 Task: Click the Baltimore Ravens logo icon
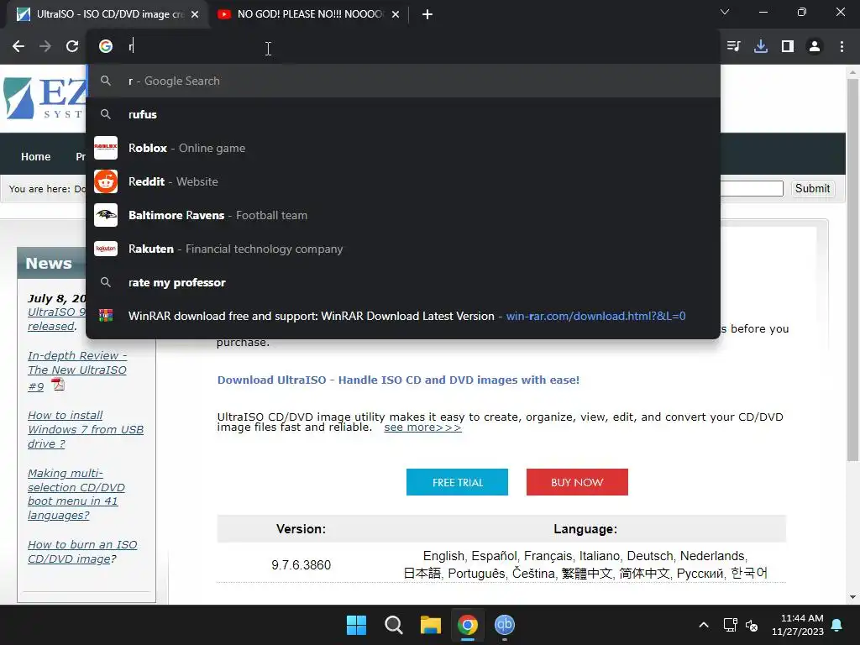(x=106, y=215)
